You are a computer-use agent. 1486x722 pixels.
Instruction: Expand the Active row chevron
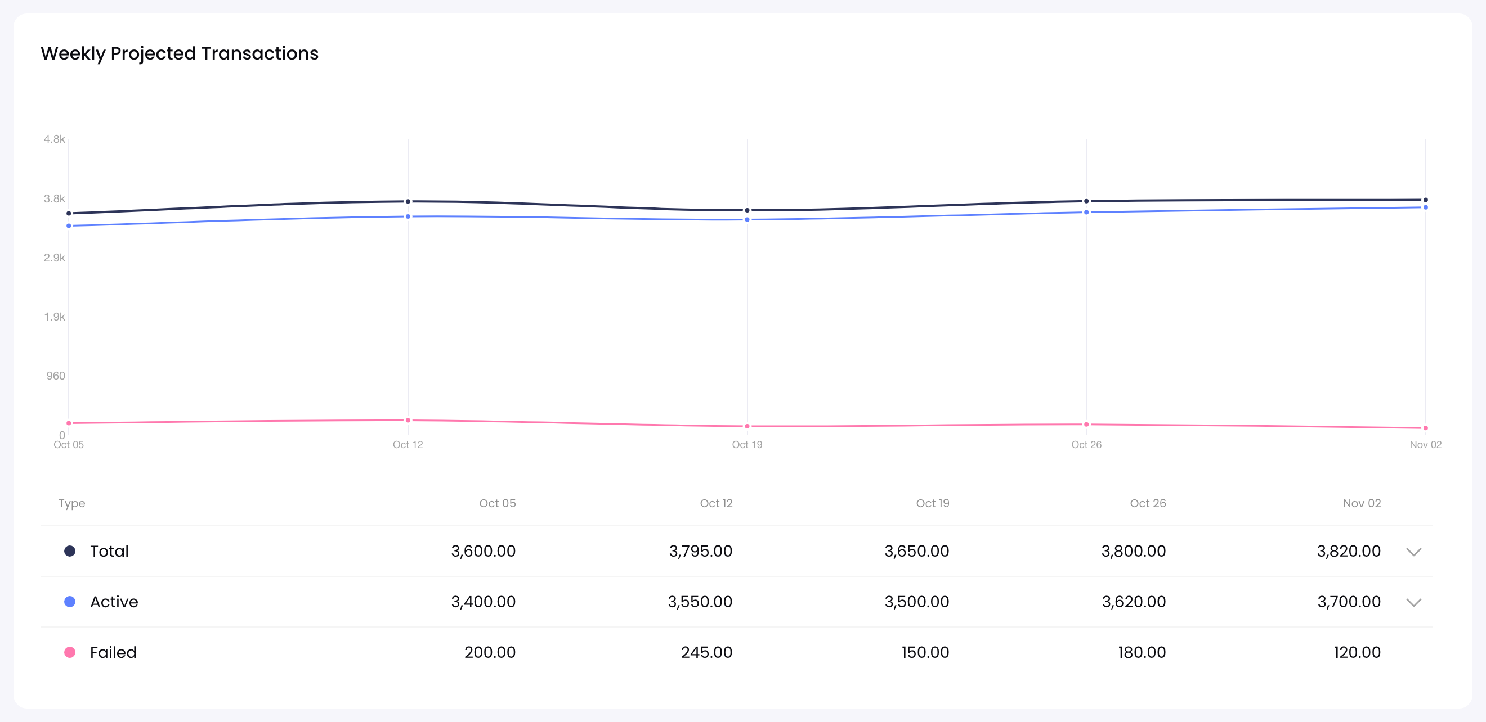coord(1413,602)
